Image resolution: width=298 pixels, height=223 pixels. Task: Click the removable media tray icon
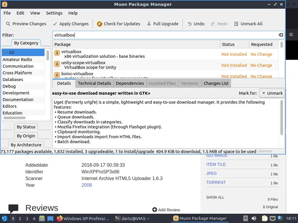(x=246, y=218)
